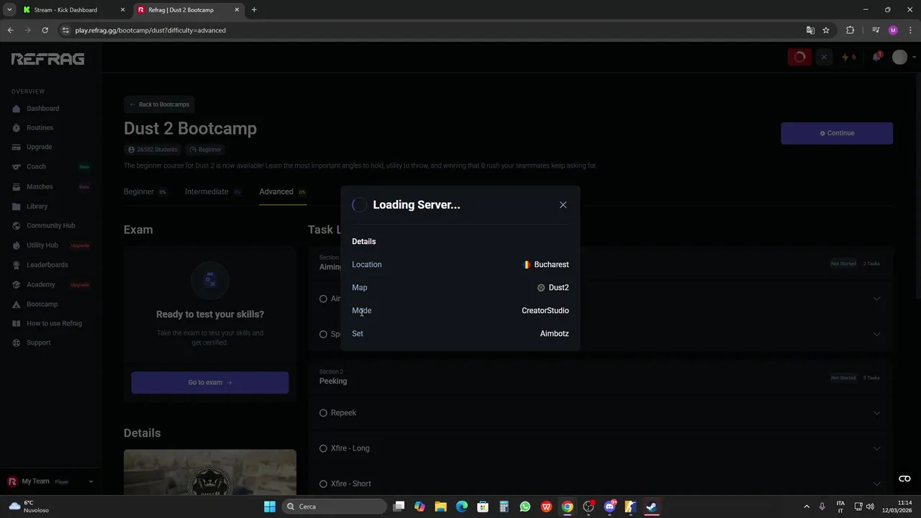The image size is (921, 518).
Task: Open Leaderboards in the sidebar
Action: coord(47,265)
